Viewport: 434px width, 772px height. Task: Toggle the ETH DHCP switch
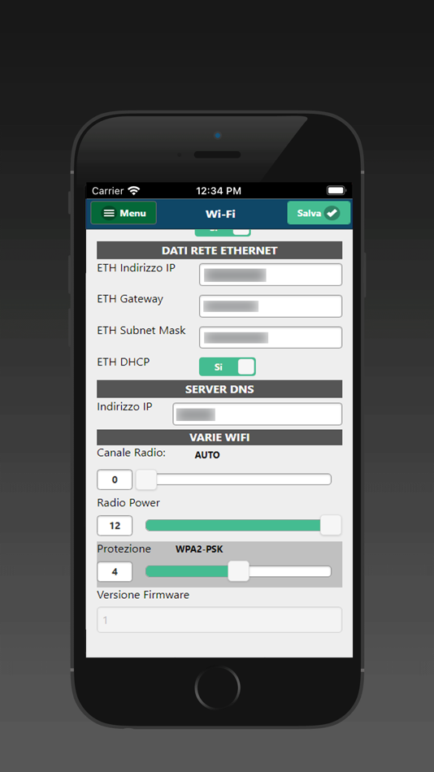[x=227, y=366]
